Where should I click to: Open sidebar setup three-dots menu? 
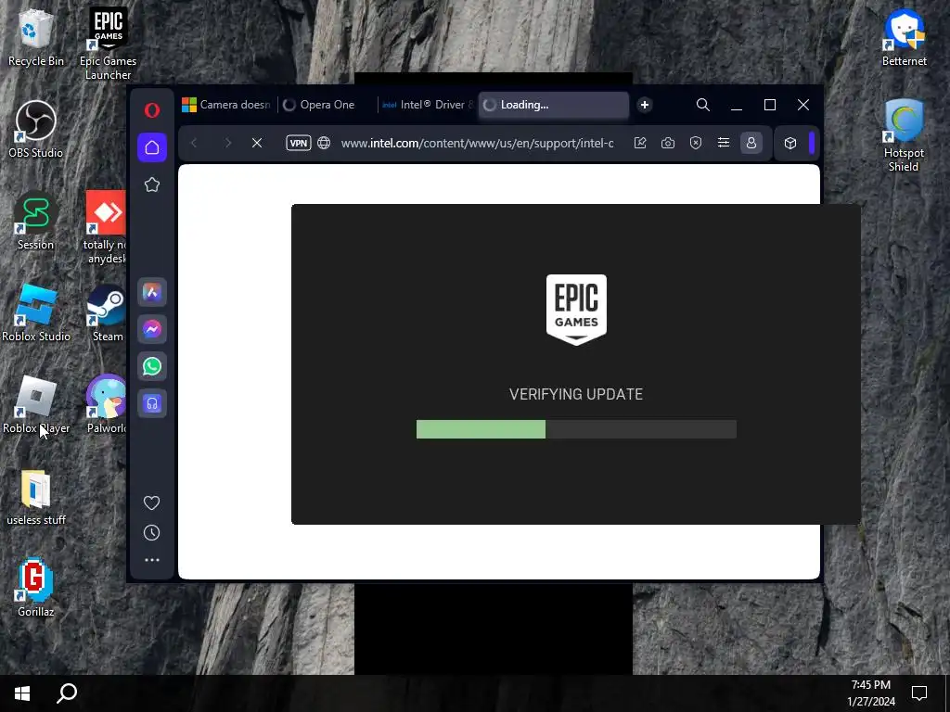(x=152, y=561)
